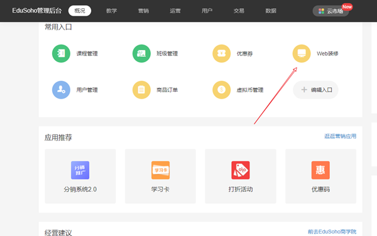The height and width of the screenshot is (236, 377).
Task: Open the 用户 menu
Action: click(x=207, y=11)
